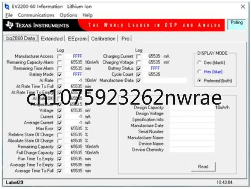Toggle Cycle Count log checkbox

tap(138, 75)
